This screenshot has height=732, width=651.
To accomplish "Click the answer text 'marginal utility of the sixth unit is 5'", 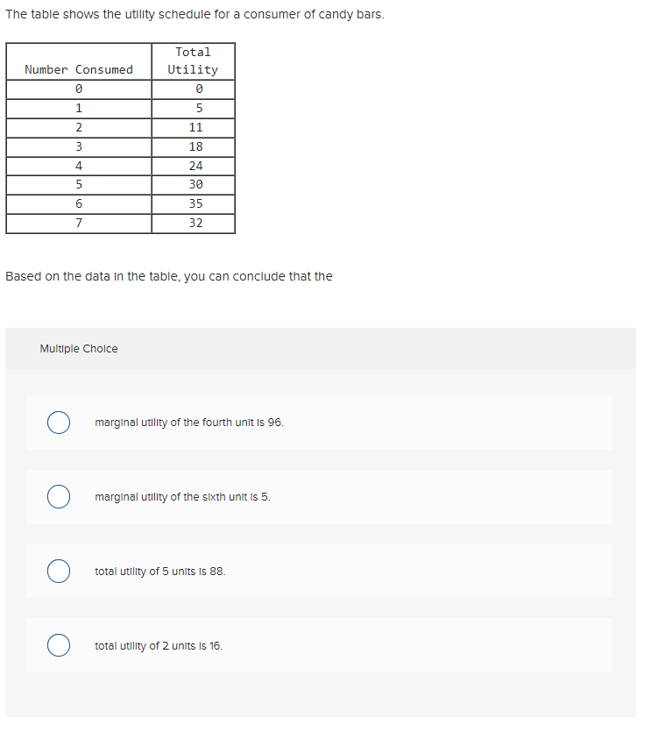I will click(x=182, y=496).
